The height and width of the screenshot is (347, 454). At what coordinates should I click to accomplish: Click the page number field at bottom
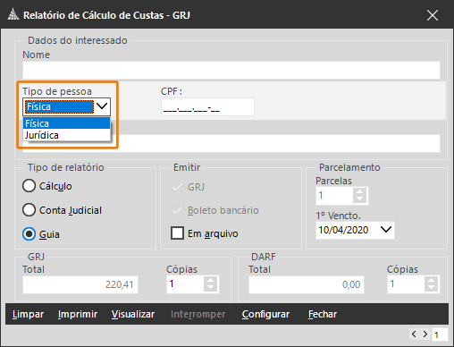[x=440, y=334]
